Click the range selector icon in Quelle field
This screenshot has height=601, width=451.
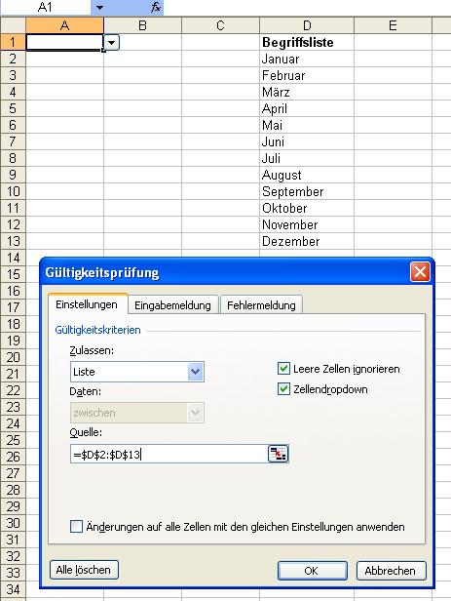278,455
